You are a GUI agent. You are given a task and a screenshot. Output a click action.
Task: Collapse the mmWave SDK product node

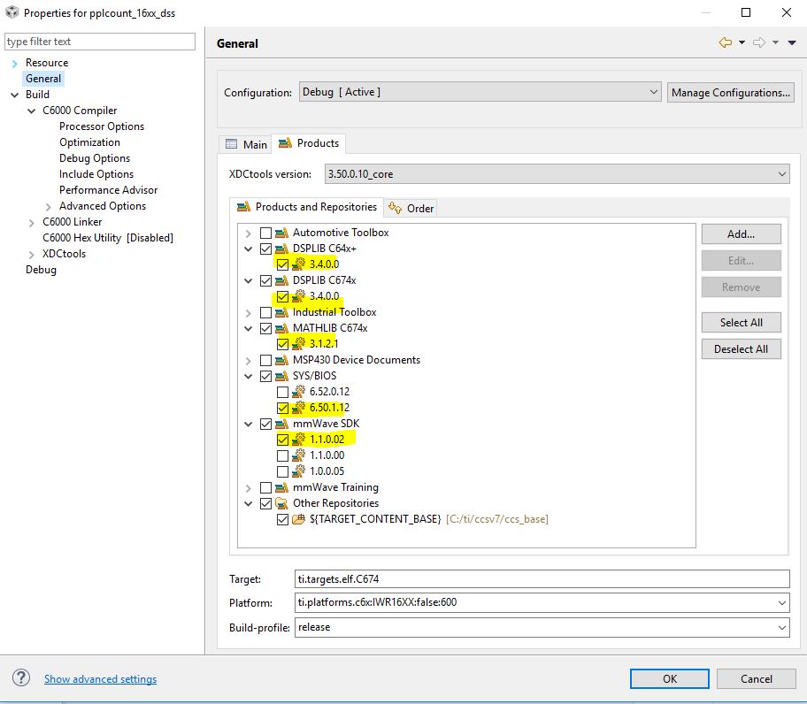[248, 425]
